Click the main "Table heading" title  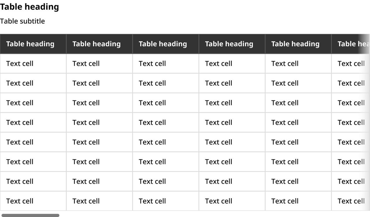(x=29, y=6)
